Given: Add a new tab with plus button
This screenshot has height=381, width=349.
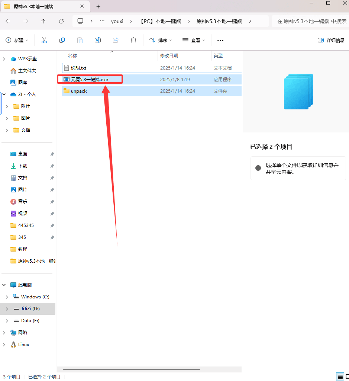Looking at the screenshot, I should click(98, 6).
